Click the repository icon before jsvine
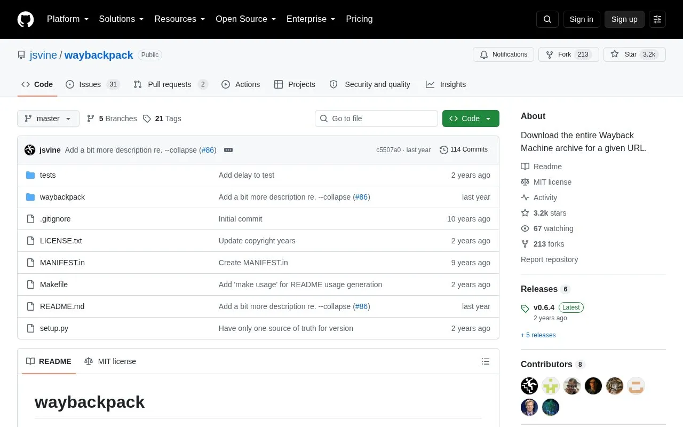The image size is (683, 427). coord(21,55)
